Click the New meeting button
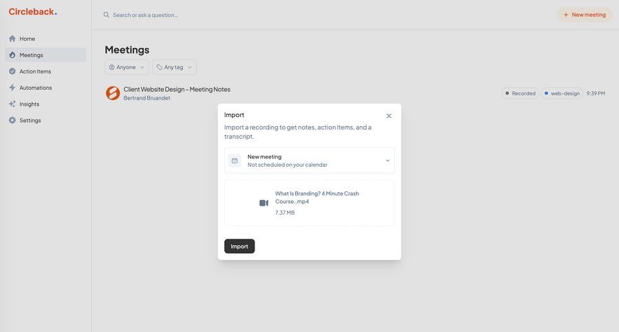The width and height of the screenshot is (619, 332). coord(584,14)
